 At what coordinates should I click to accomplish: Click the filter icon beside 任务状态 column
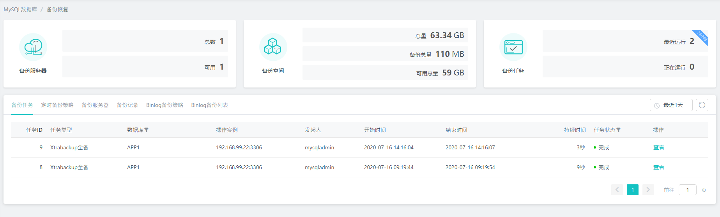click(x=618, y=130)
